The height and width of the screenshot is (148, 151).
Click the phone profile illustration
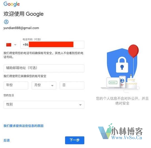pyautogui.click(x=122, y=82)
